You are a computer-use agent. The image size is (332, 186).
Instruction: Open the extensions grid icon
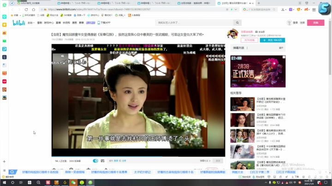[314, 10]
